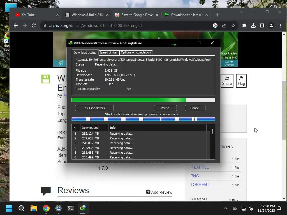Viewport: 287px width, 215px height.
Task: Pause the ISO download
Action: click(165, 108)
